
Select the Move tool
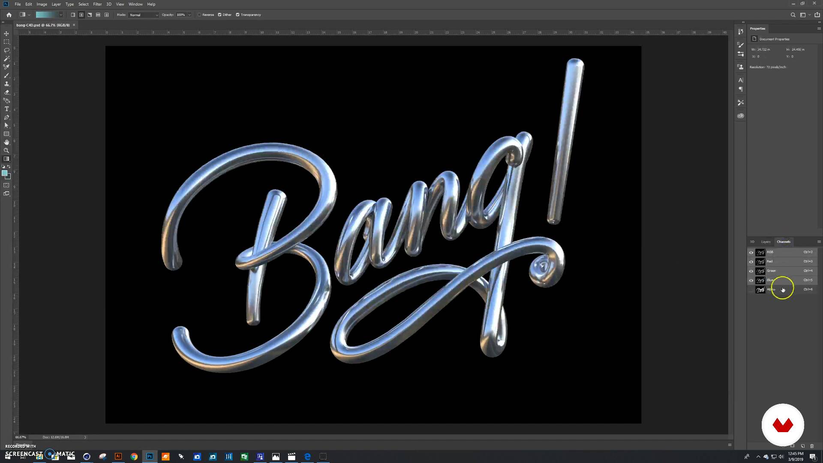pos(6,33)
